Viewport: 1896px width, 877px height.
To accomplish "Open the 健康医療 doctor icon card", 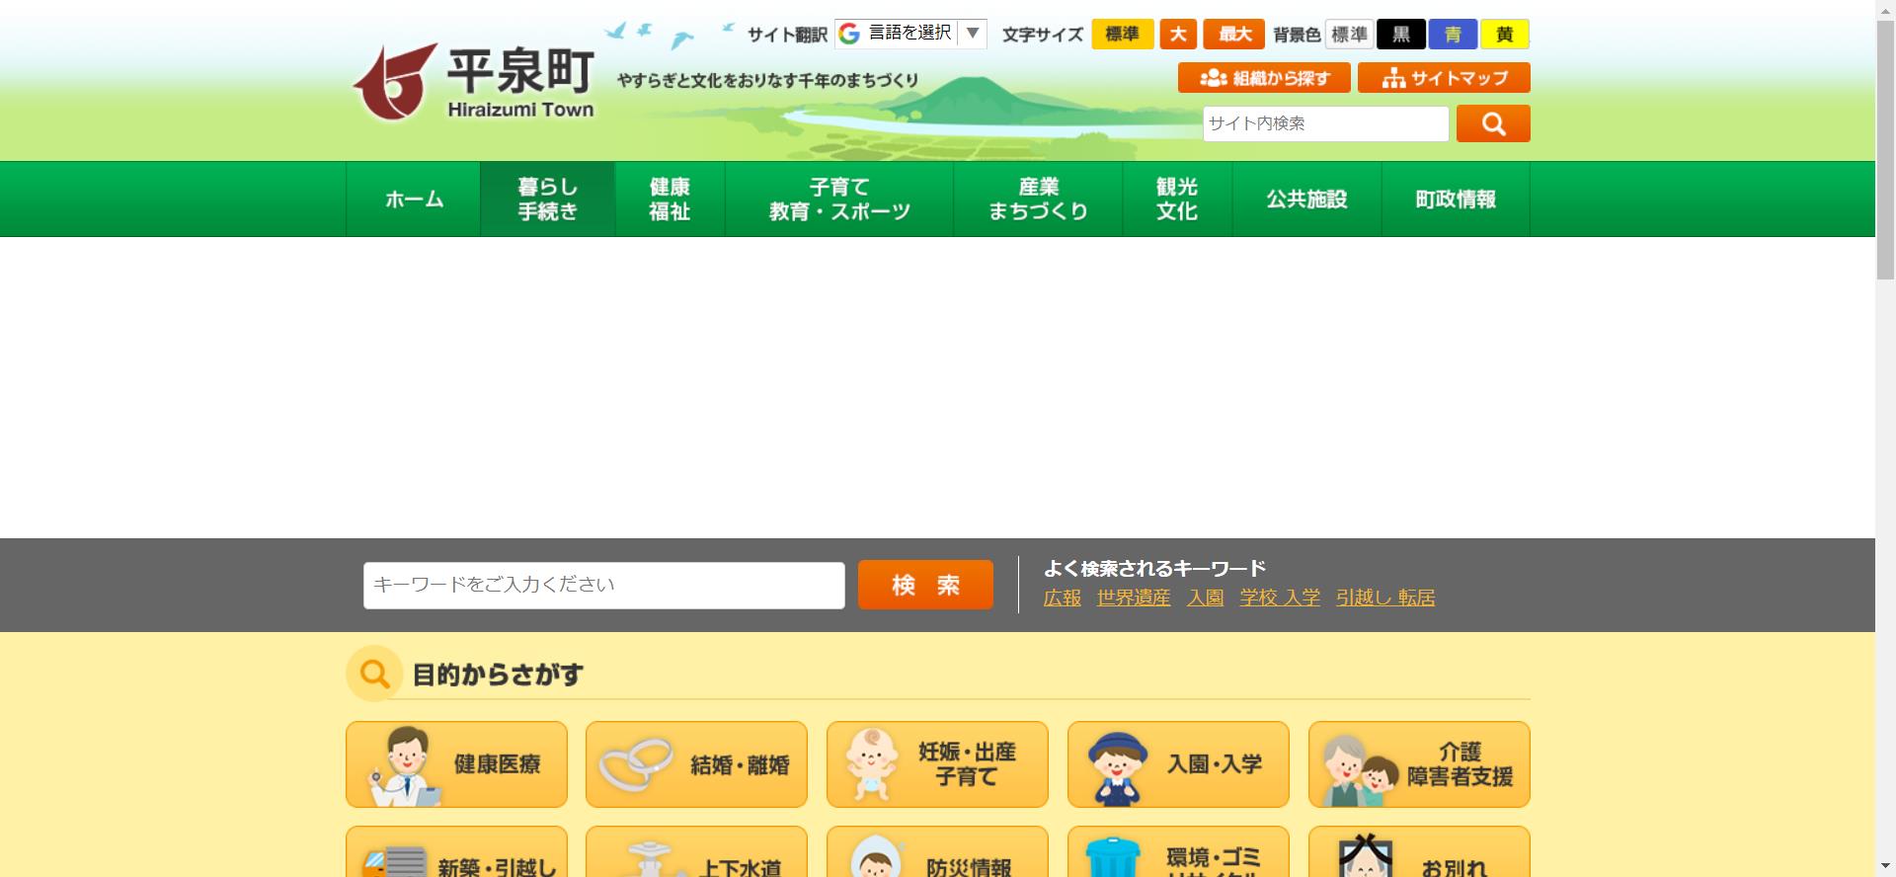I will point(456,764).
